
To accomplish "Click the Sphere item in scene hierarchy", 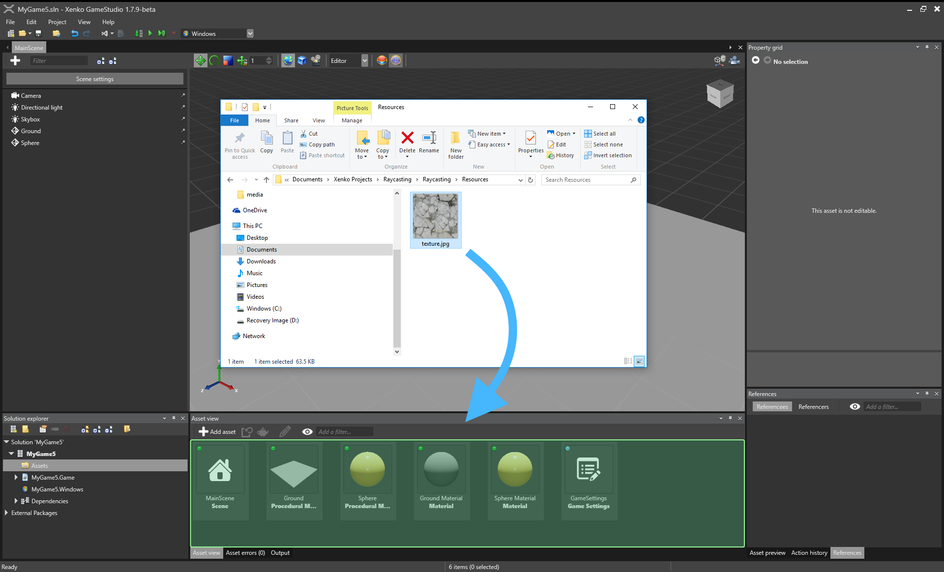I will (x=30, y=143).
